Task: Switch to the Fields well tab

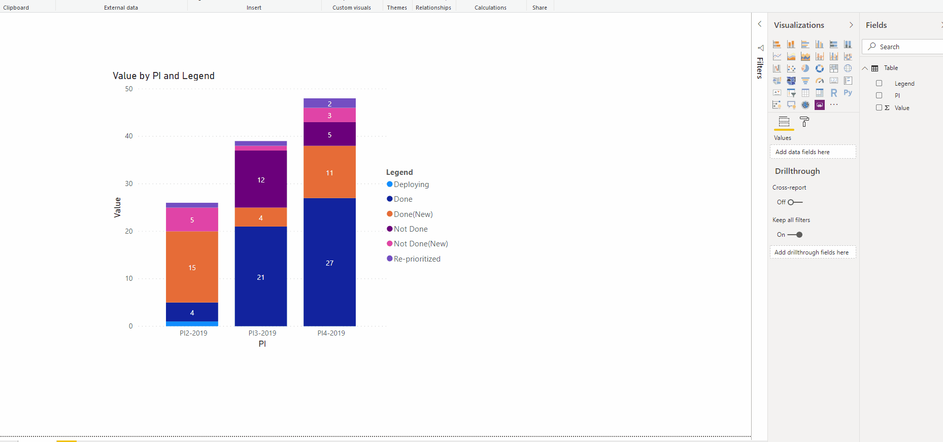Action: [784, 122]
